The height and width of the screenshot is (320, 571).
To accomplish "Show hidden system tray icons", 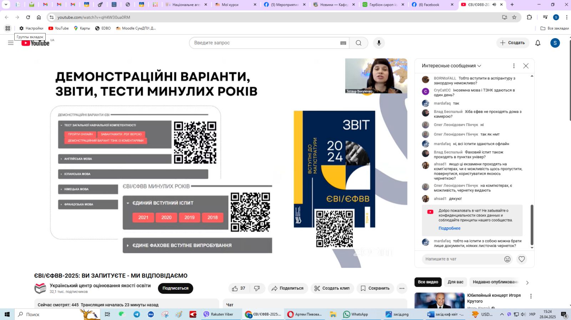I will pyautogui.click(x=502, y=314).
